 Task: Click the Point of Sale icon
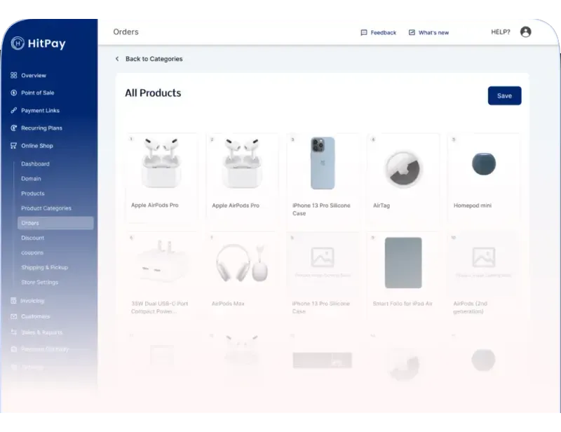(13, 93)
